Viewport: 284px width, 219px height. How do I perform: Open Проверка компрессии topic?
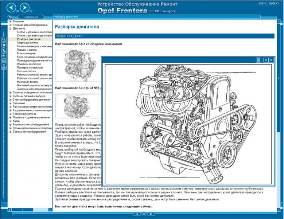(30, 67)
